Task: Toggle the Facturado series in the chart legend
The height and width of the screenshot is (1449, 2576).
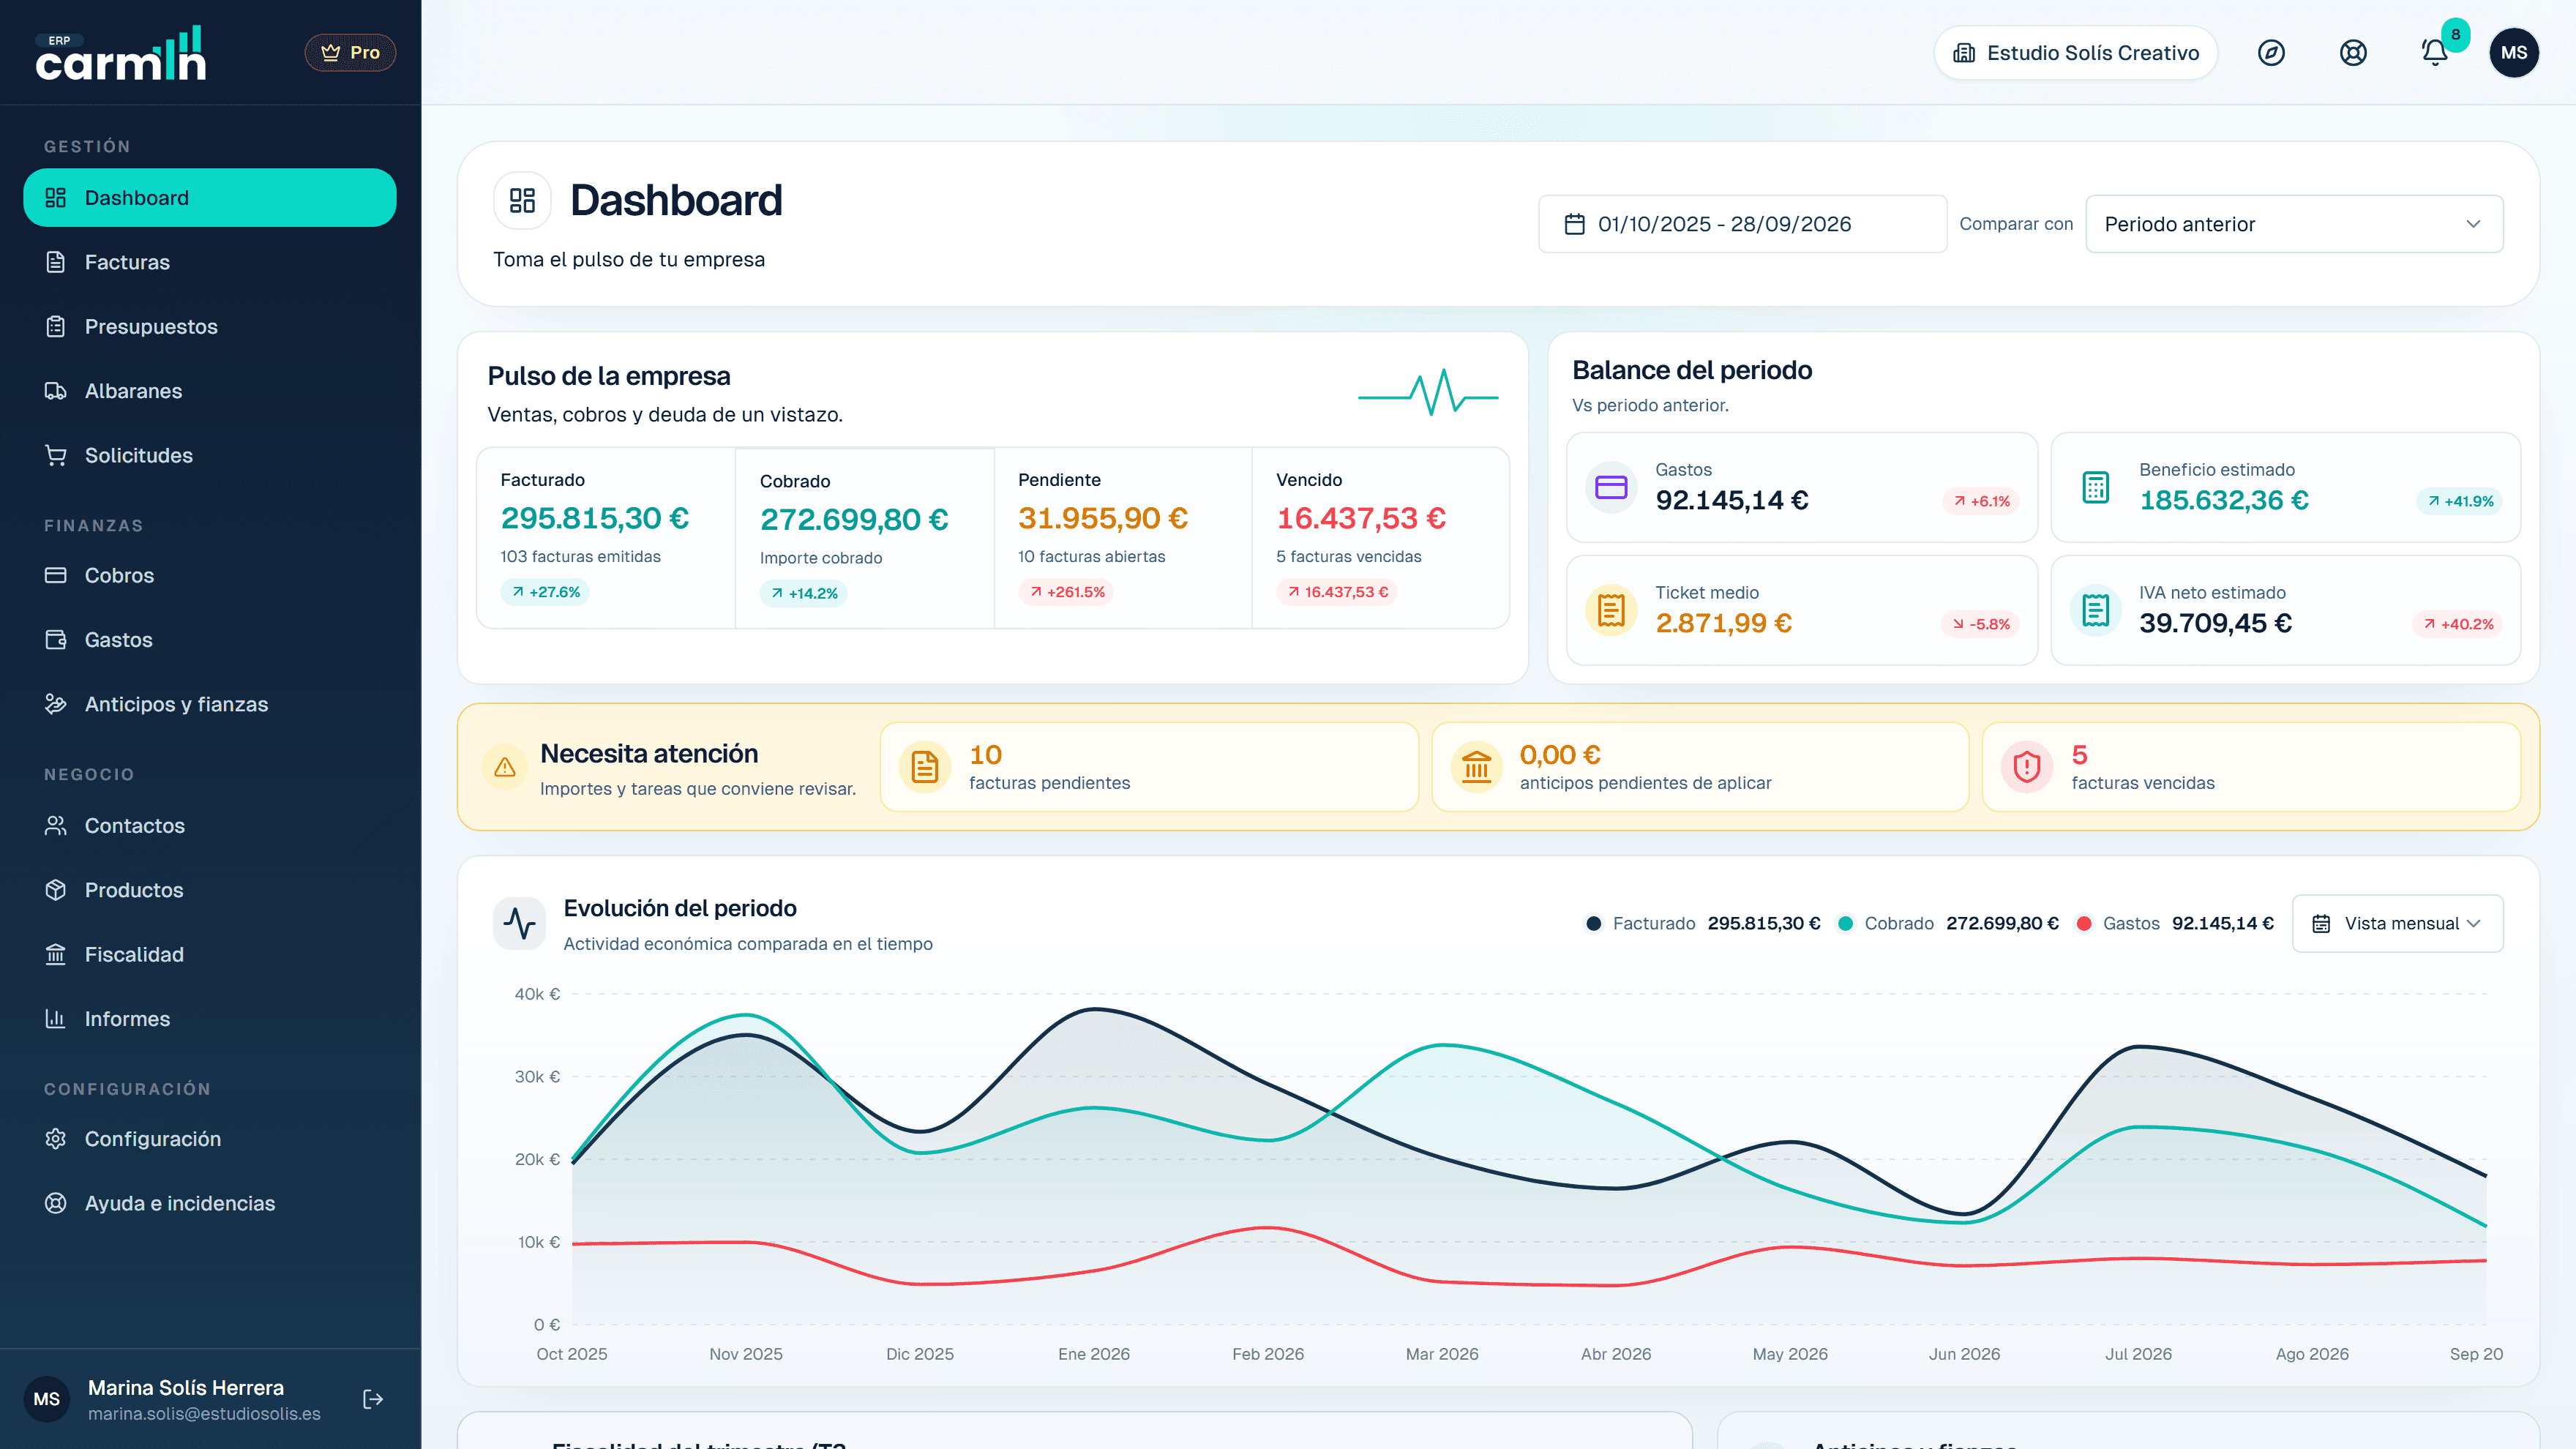Action: (x=1703, y=924)
